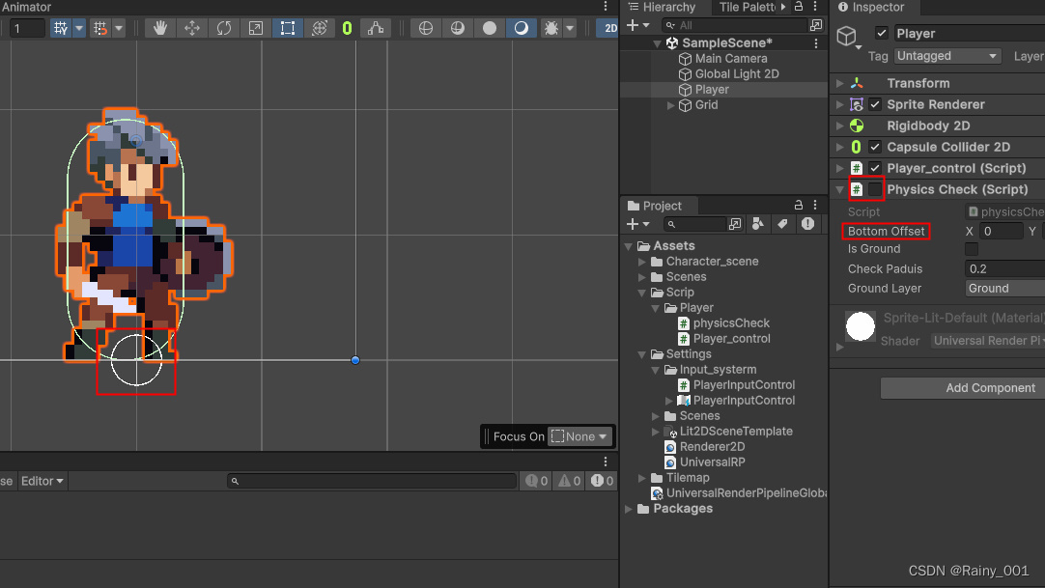Expand the Rigidbody 2D component
This screenshot has width=1045, height=588.
pos(839,126)
